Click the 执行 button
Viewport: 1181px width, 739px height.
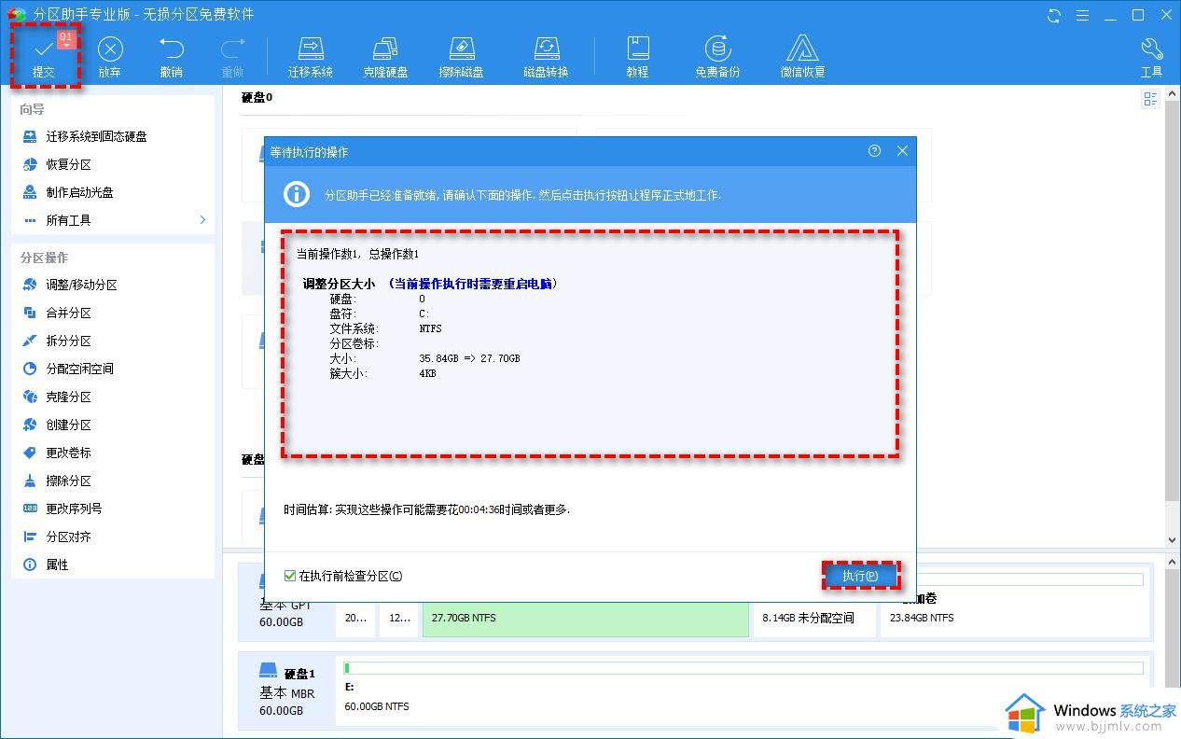(x=860, y=576)
